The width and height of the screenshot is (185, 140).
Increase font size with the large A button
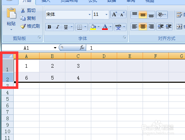pos(114,14)
